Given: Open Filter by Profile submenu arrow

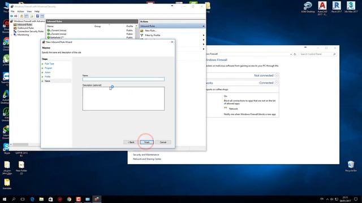Looking at the screenshot, I should 204,35.
